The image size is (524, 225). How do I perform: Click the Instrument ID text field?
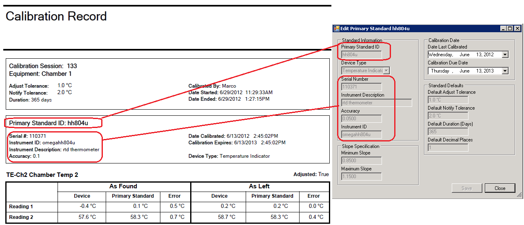click(361, 135)
